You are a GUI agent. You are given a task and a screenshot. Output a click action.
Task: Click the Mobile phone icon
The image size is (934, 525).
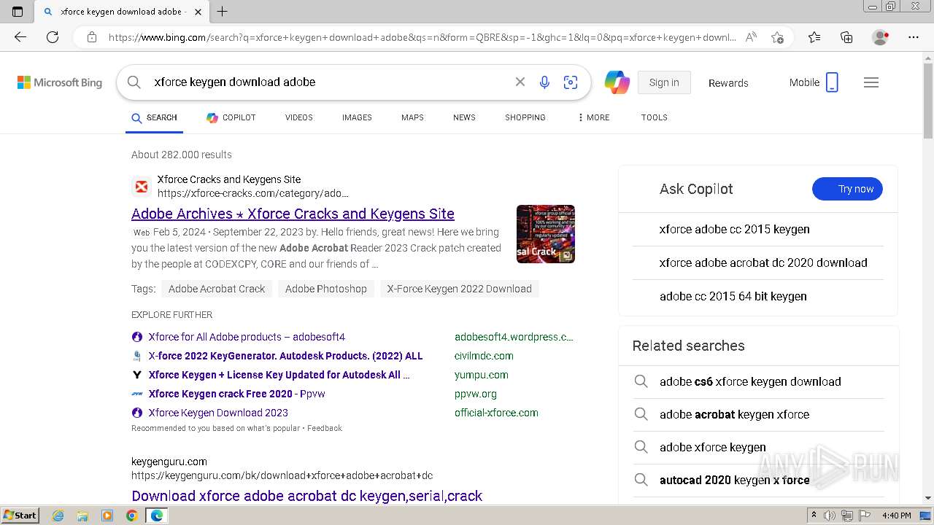(x=832, y=82)
